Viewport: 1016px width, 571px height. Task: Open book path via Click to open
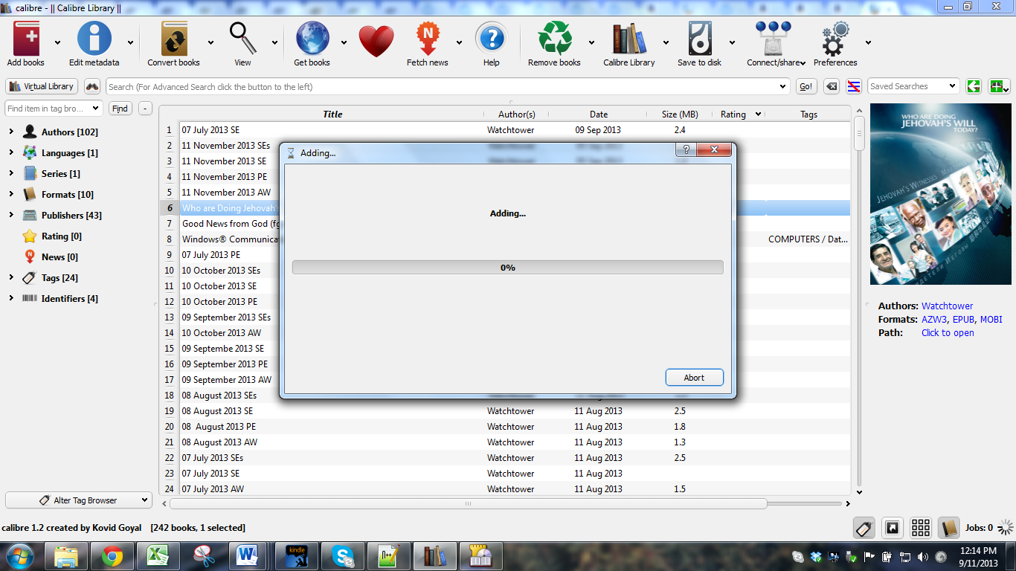[948, 333]
